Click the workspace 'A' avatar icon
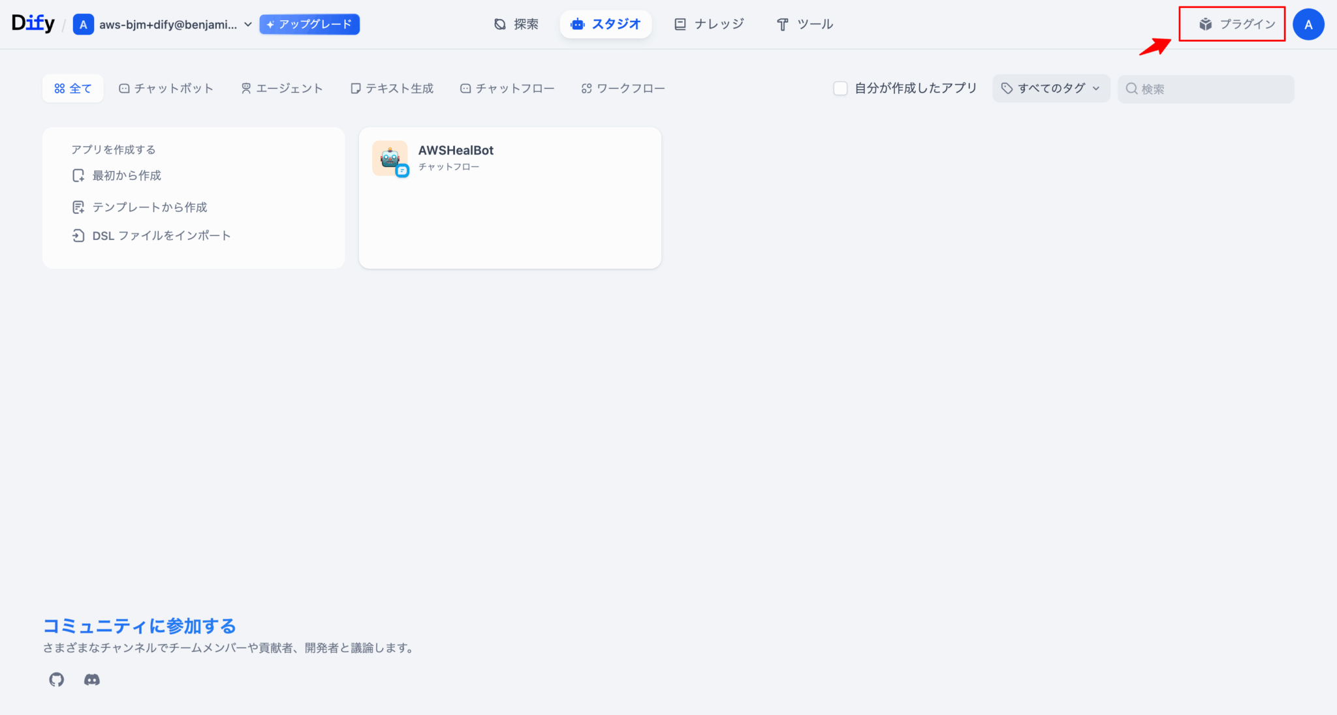The width and height of the screenshot is (1337, 715). pos(84,24)
